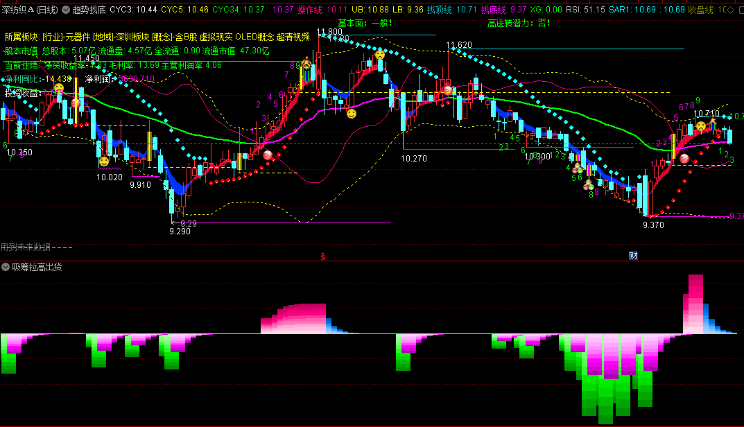Image resolution: width=744 pixels, height=427 pixels.
Task: Click the multi-ball cluster icon above green 8
Action: coord(589,184)
